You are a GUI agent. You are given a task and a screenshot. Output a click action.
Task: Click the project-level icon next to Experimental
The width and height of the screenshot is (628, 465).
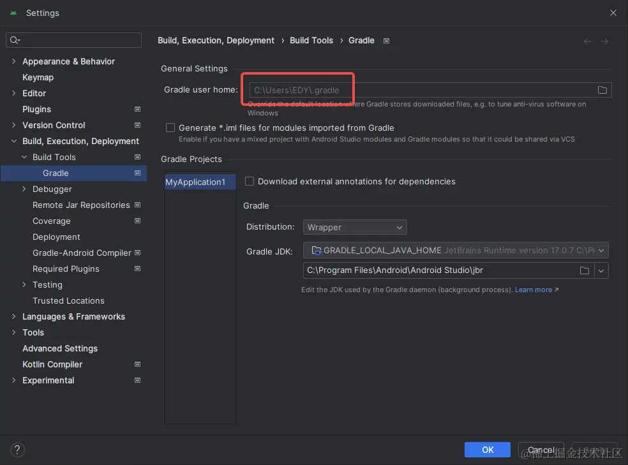point(137,380)
